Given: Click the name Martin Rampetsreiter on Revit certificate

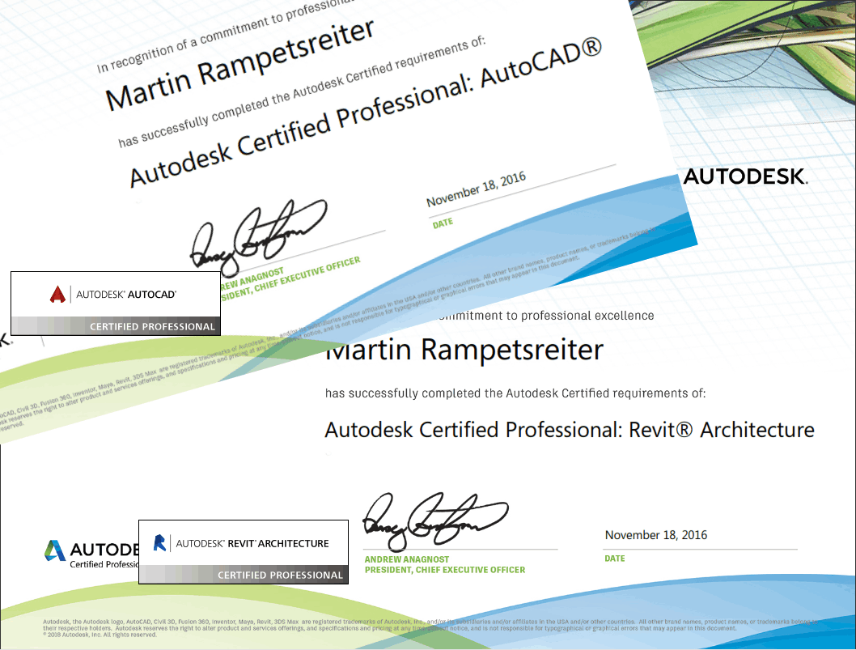Looking at the screenshot, I should (464, 350).
